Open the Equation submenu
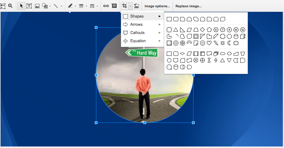Viewport: 284px width, 148px height. [x=142, y=41]
